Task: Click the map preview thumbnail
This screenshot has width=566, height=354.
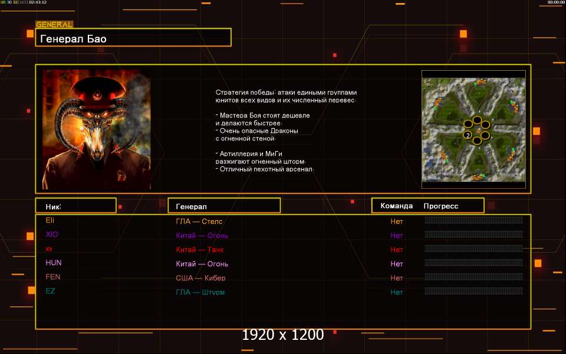Action: coord(473,129)
